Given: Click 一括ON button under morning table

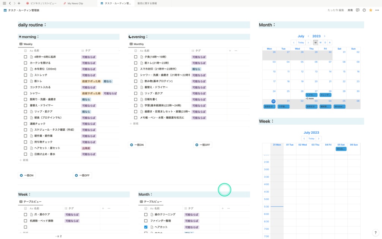Looking at the screenshot, I should click(27, 176).
